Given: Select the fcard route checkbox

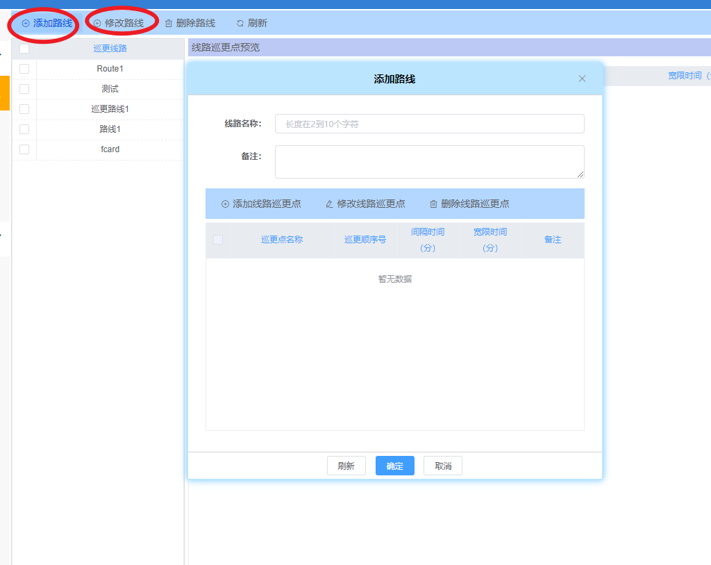Looking at the screenshot, I should (24, 149).
